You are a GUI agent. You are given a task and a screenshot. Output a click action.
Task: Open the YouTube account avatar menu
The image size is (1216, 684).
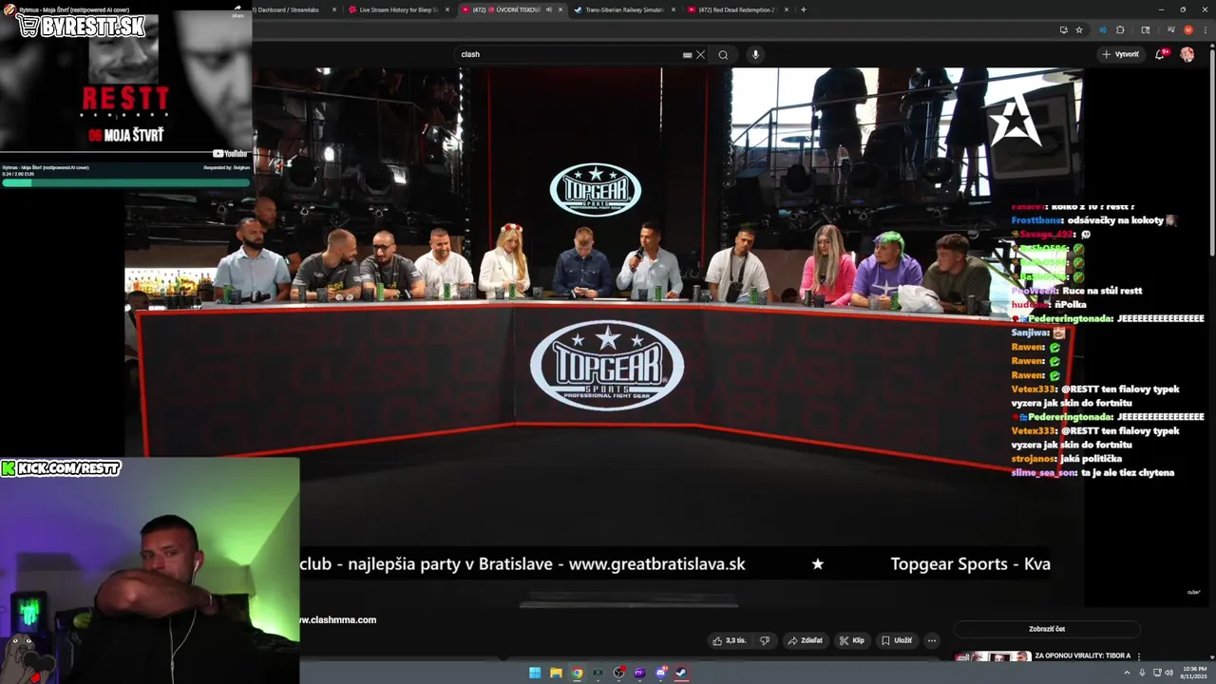[1187, 54]
